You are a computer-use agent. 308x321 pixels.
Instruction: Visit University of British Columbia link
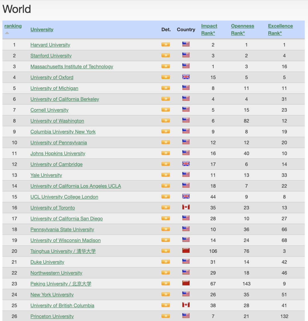(x=62, y=305)
